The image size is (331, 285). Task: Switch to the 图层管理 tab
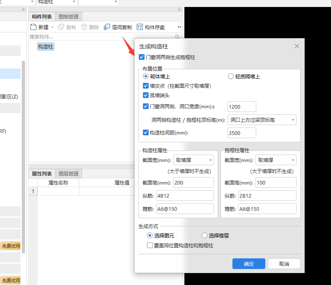(69, 174)
